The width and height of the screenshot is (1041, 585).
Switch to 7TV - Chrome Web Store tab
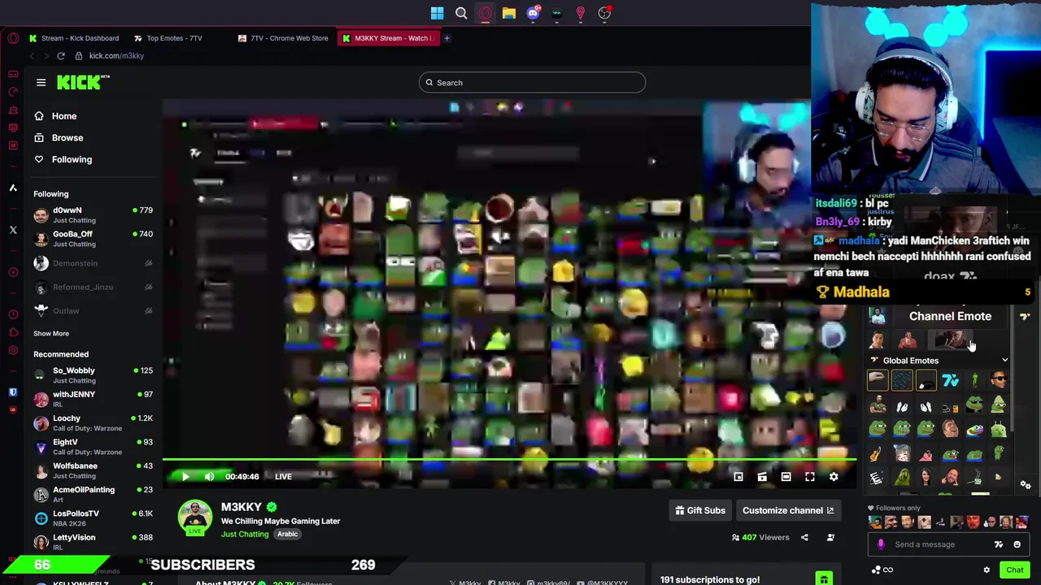coord(283,38)
